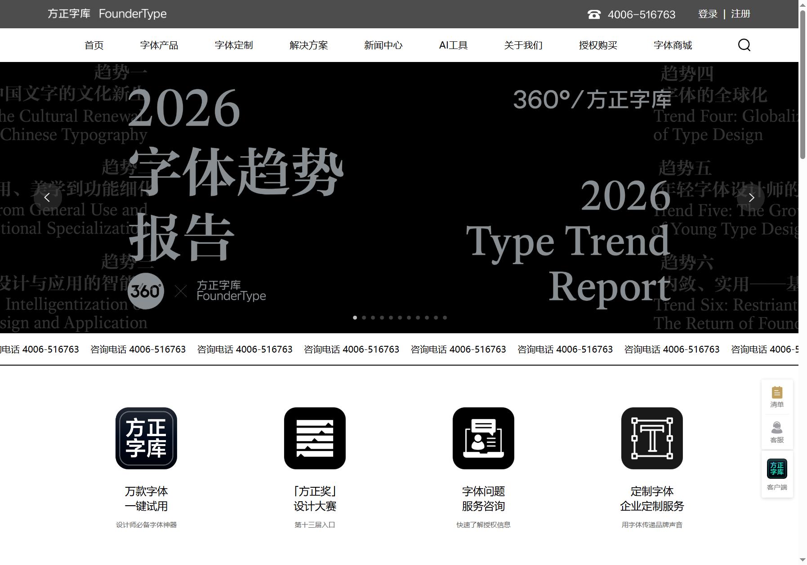The width and height of the screenshot is (807, 565).
Task: Click the telephone icon beside 4006-516763
Action: 594,14
